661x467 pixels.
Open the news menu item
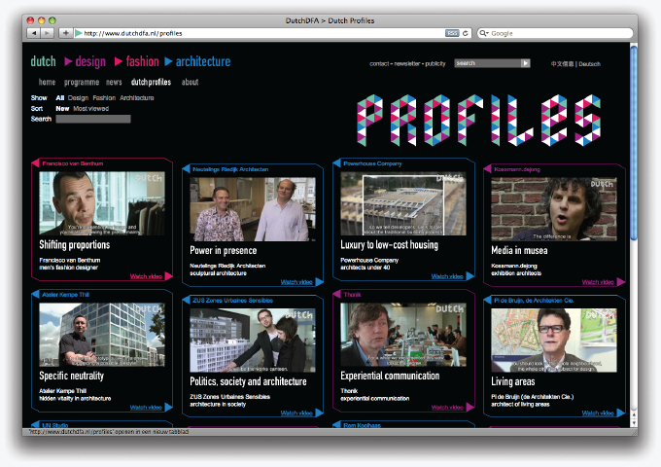point(114,82)
